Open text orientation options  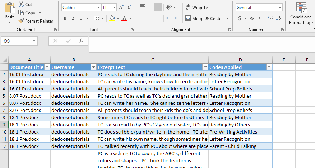[171, 8]
